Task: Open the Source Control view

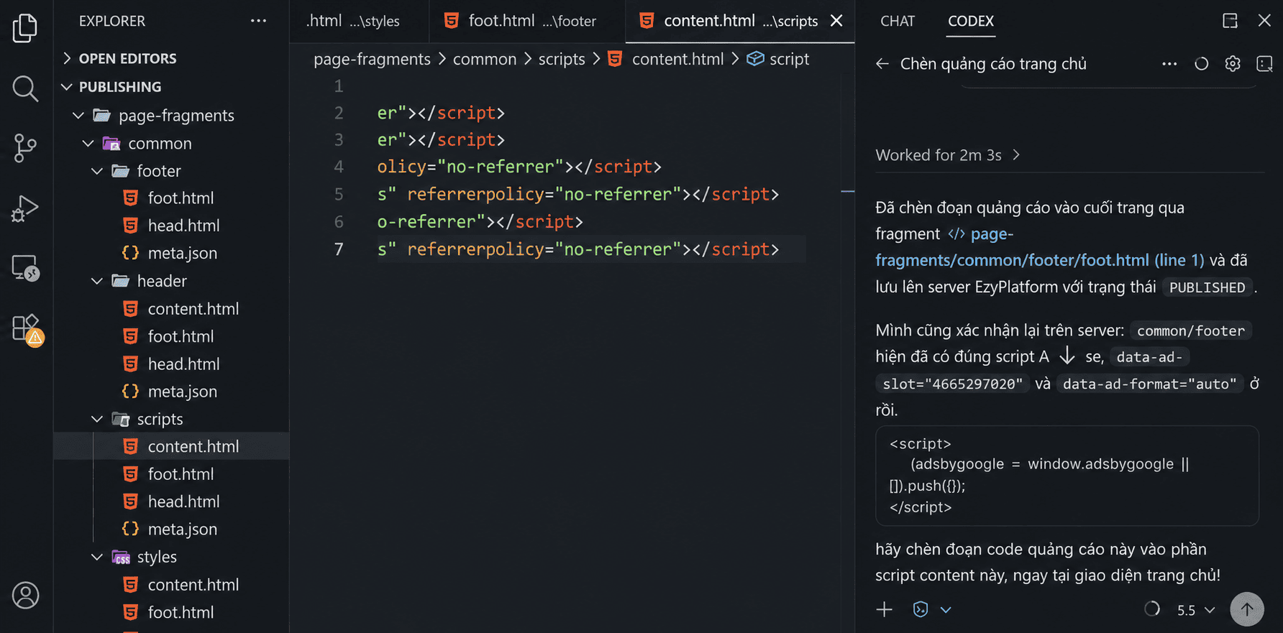Action: 25,148
